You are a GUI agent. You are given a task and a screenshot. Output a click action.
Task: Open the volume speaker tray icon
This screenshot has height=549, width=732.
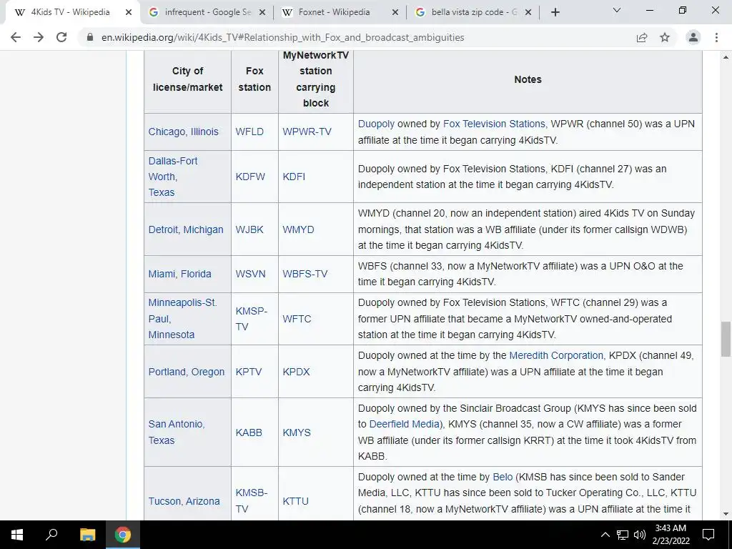[639, 535]
